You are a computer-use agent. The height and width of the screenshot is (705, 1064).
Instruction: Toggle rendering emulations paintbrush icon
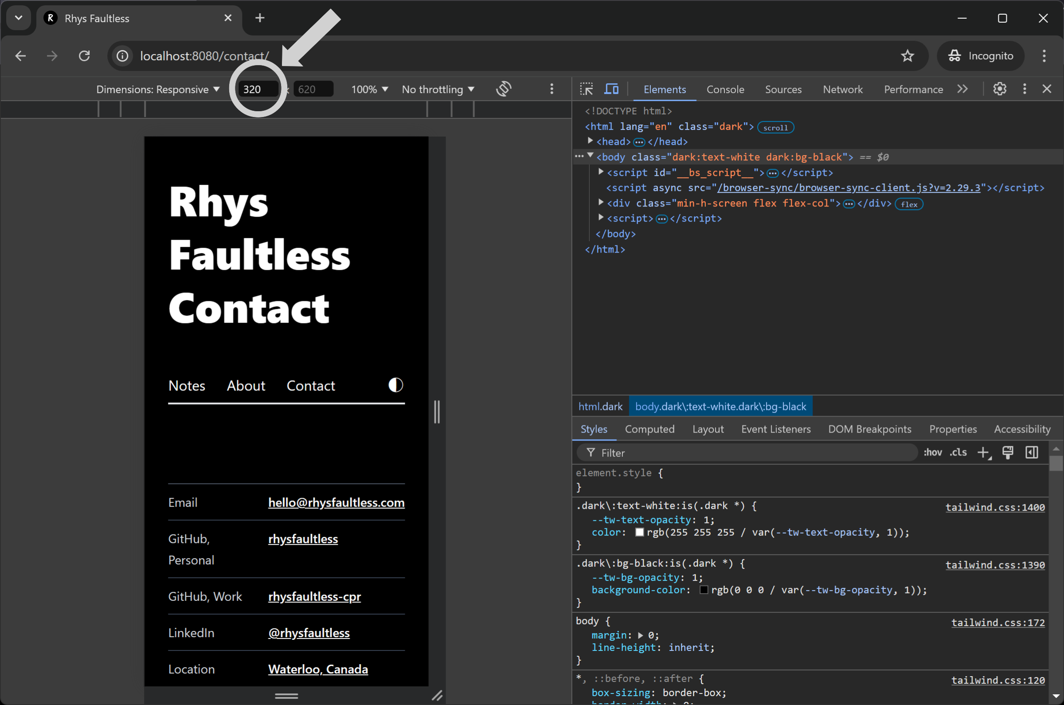(1008, 452)
